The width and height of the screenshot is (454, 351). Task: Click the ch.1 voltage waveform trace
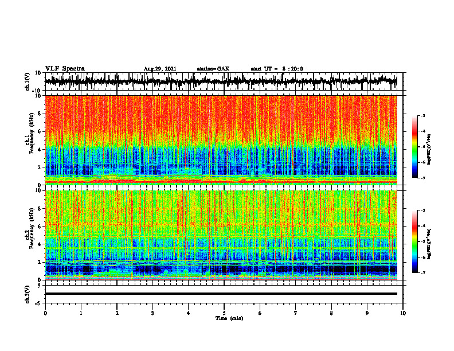pos(221,81)
